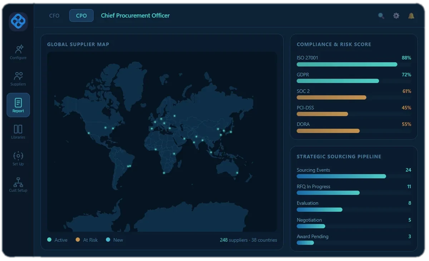Click the 72% score value
This screenshot has width=429, height=261.
(406, 74)
